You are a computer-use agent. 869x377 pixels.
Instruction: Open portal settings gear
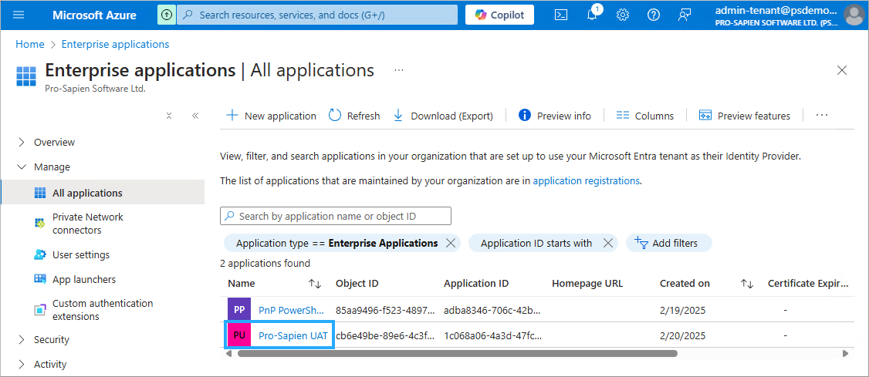[x=623, y=15]
